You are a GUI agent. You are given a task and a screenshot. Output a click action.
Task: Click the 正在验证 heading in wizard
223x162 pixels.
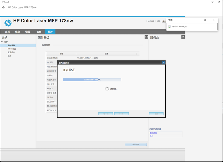[x=69, y=70]
